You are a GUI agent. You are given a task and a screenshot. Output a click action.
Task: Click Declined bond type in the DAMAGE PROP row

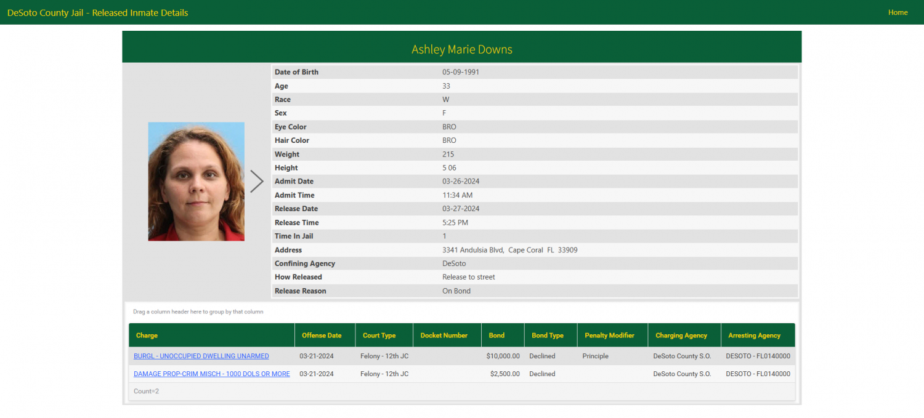coord(542,374)
